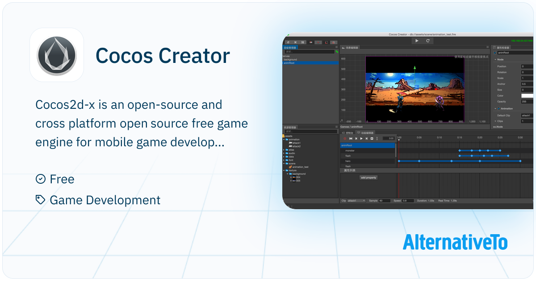The image size is (536, 281).
Task: Click the add-keyframe plus square icon
Action: click(x=372, y=139)
